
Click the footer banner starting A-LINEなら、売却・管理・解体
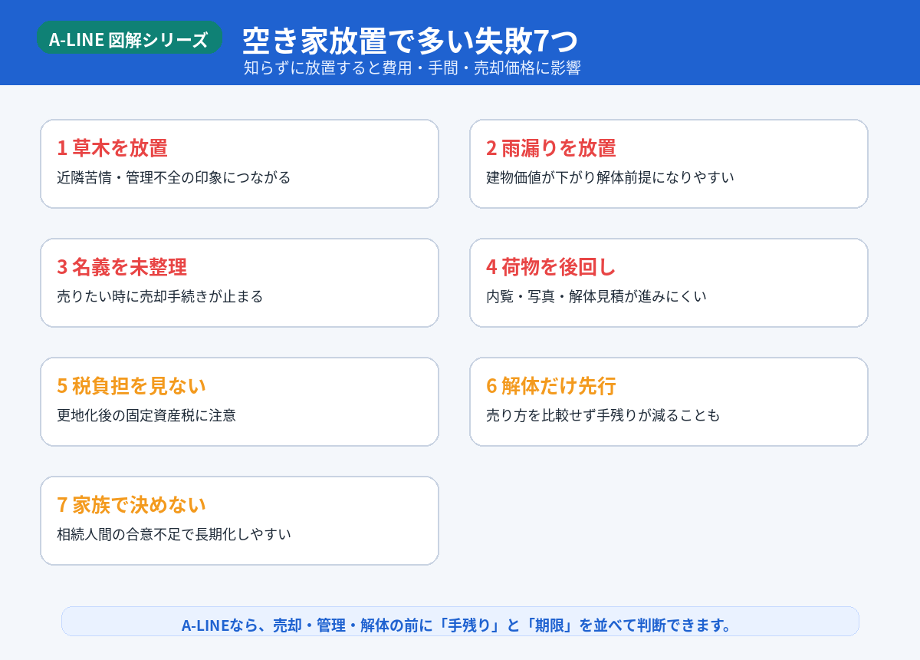tap(460, 622)
